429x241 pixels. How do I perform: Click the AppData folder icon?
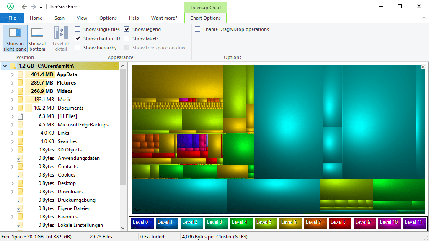pyautogui.click(x=20, y=74)
